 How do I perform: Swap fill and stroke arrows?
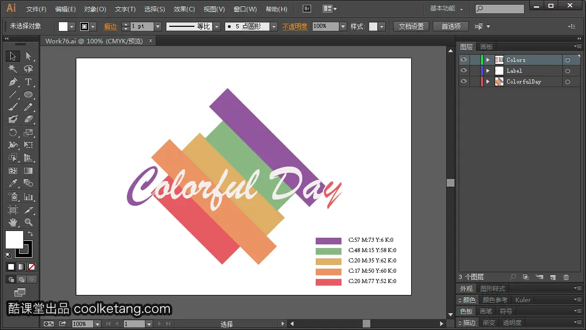pyautogui.click(x=30, y=234)
